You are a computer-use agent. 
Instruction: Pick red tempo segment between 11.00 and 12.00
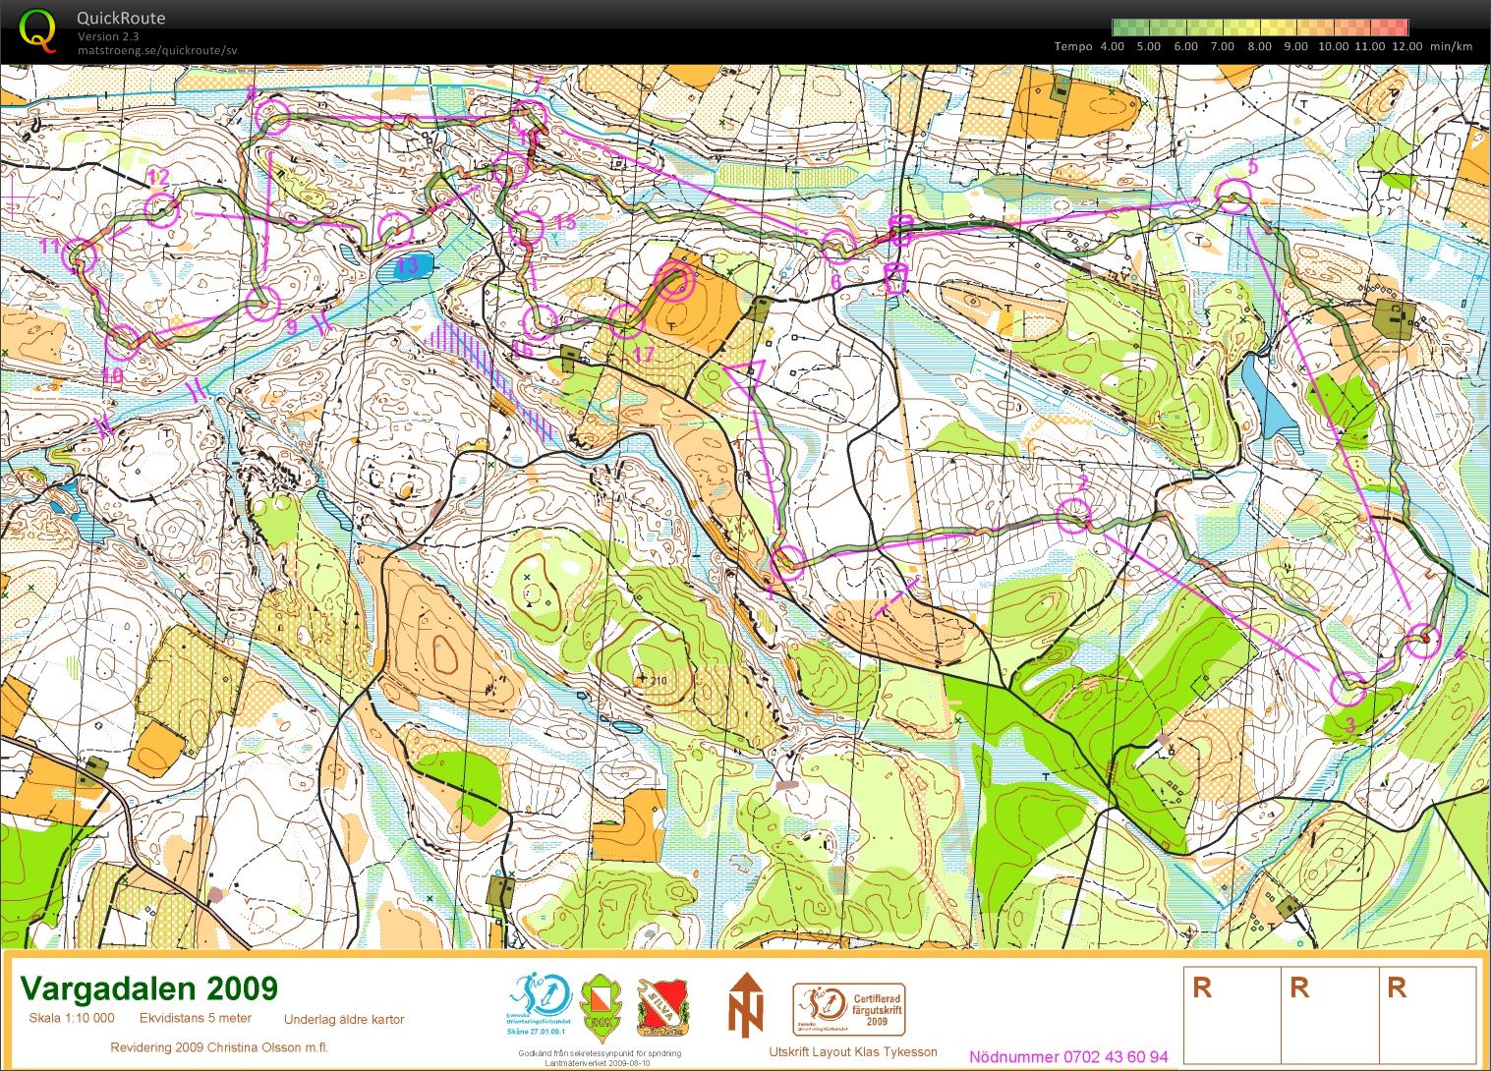pyautogui.click(x=1390, y=28)
